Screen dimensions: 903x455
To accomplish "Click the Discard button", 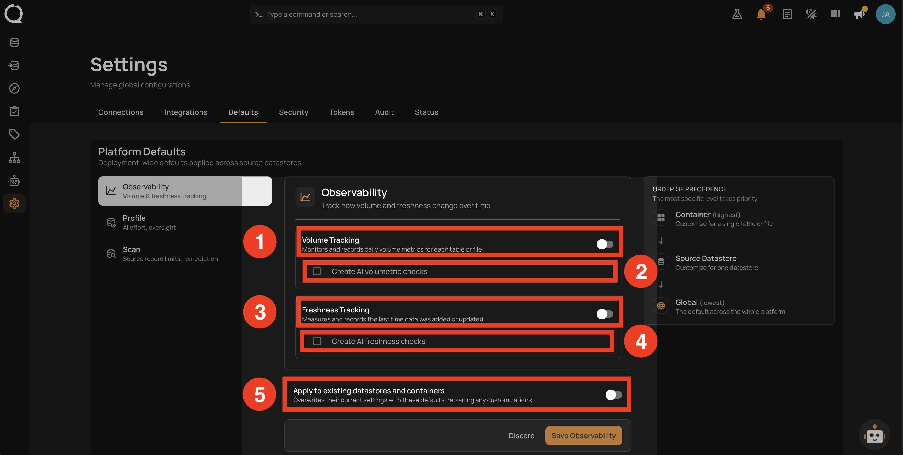I will tap(521, 436).
